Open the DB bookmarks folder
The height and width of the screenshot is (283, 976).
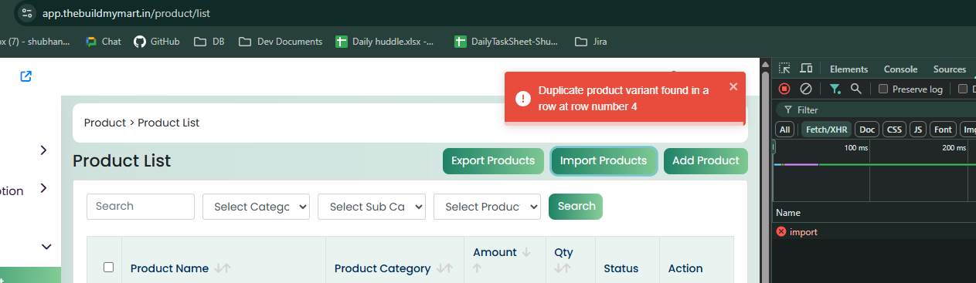point(209,42)
